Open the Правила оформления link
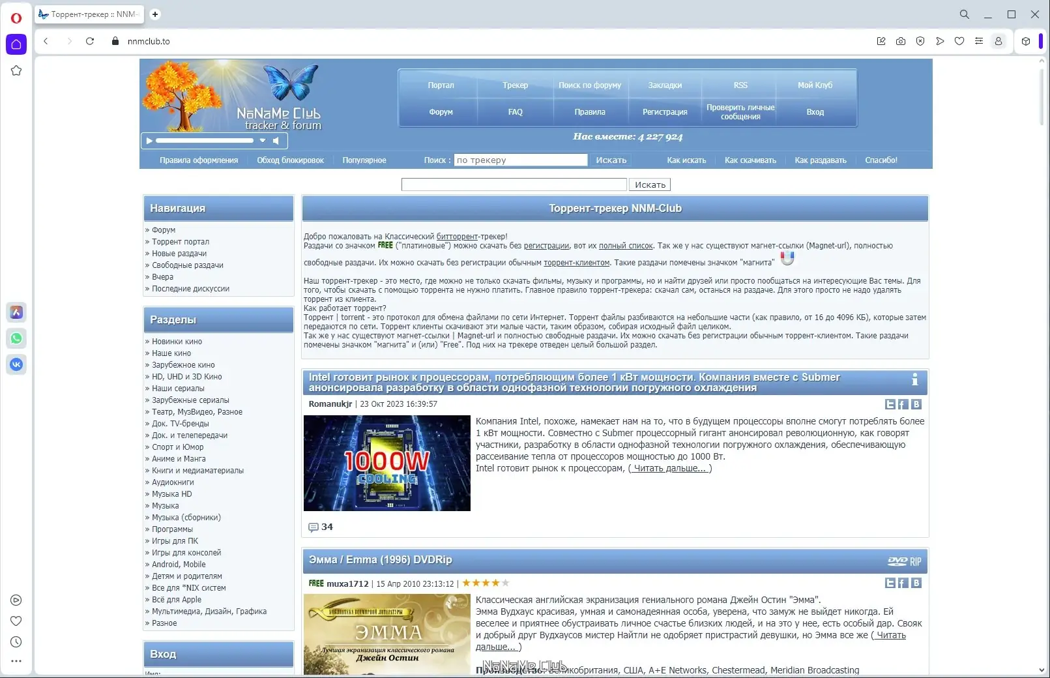 click(199, 160)
